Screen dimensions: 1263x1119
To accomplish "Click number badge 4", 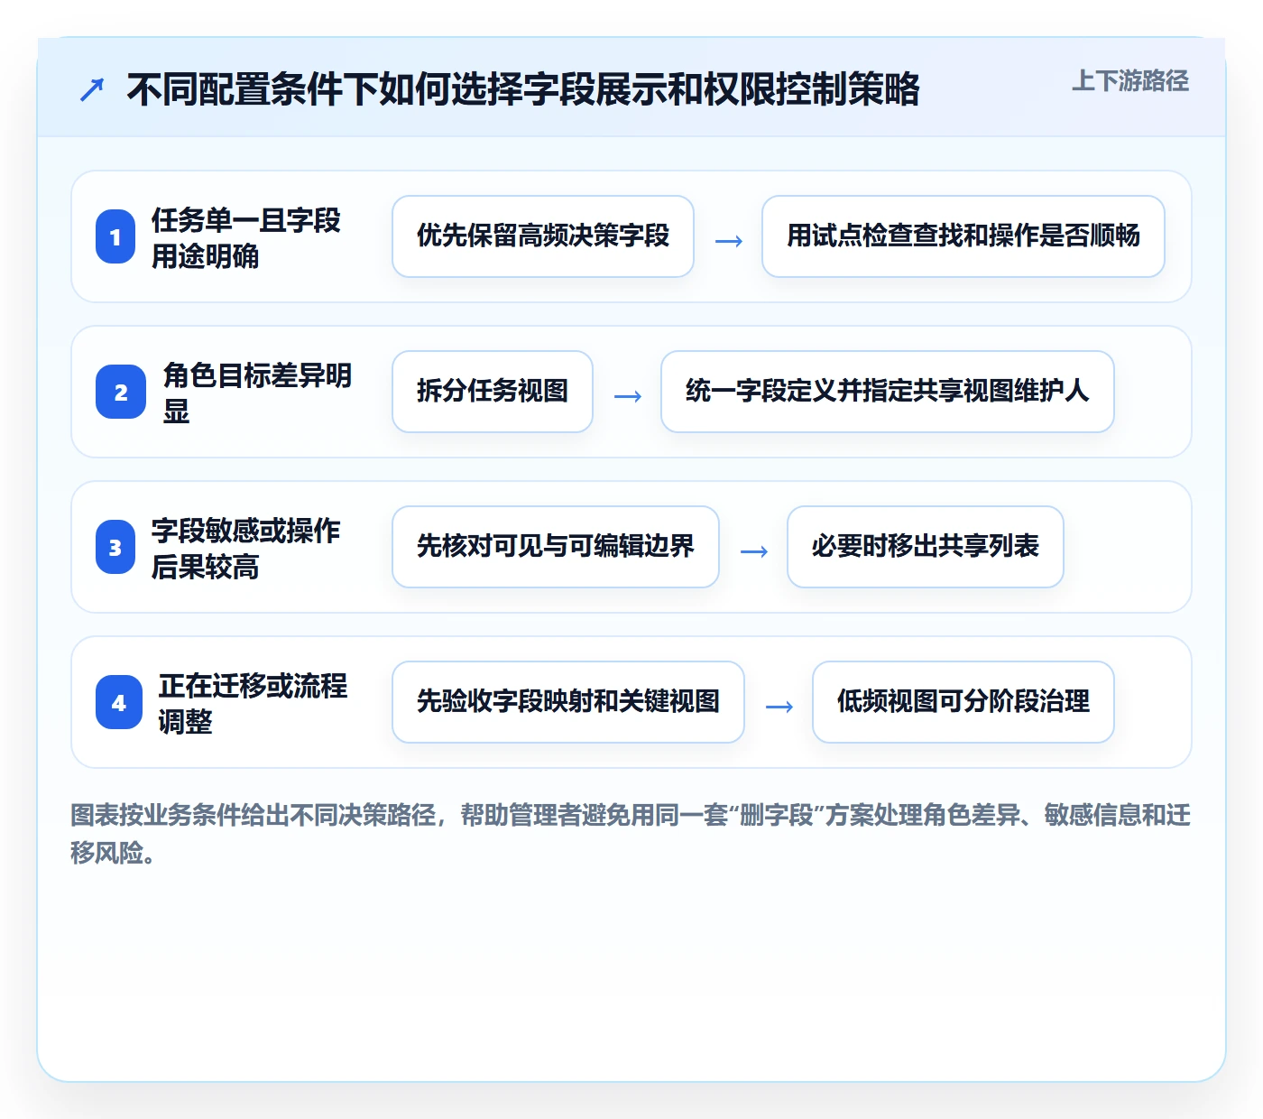I will 119,702.
